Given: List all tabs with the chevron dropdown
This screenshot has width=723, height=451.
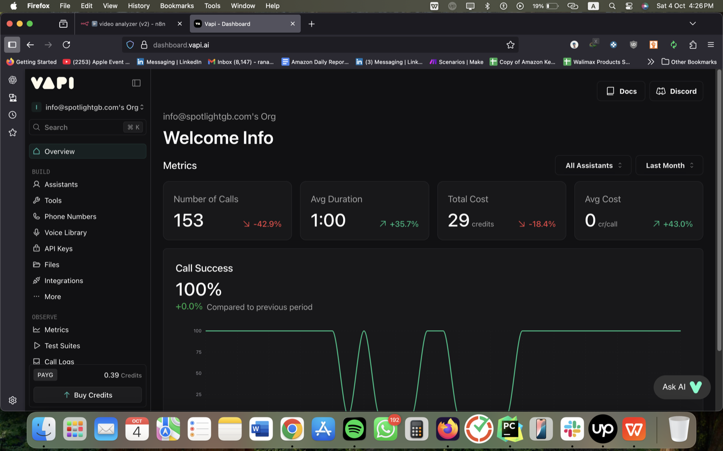Looking at the screenshot, I should pyautogui.click(x=693, y=24).
